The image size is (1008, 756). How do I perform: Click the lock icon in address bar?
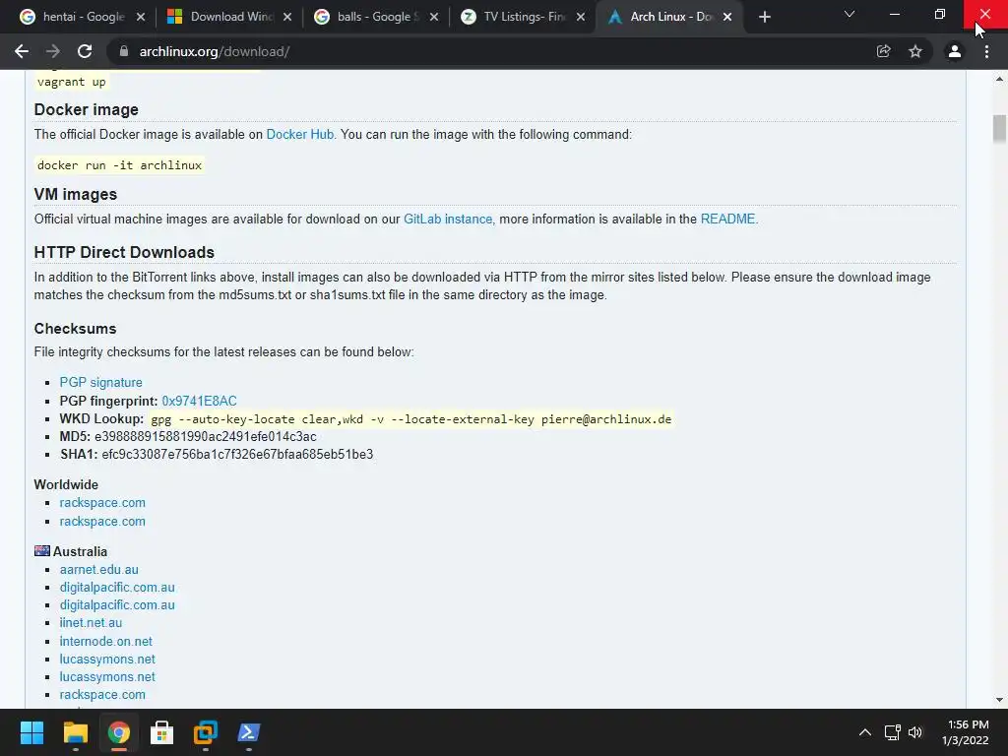click(x=124, y=51)
